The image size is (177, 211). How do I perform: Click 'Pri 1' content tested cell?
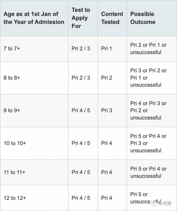click(106, 49)
